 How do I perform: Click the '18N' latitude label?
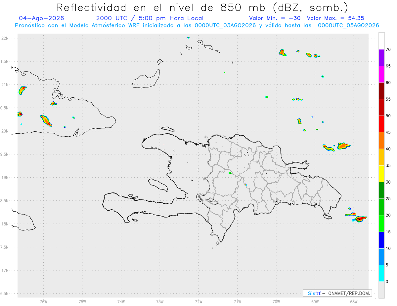click(x=5, y=224)
